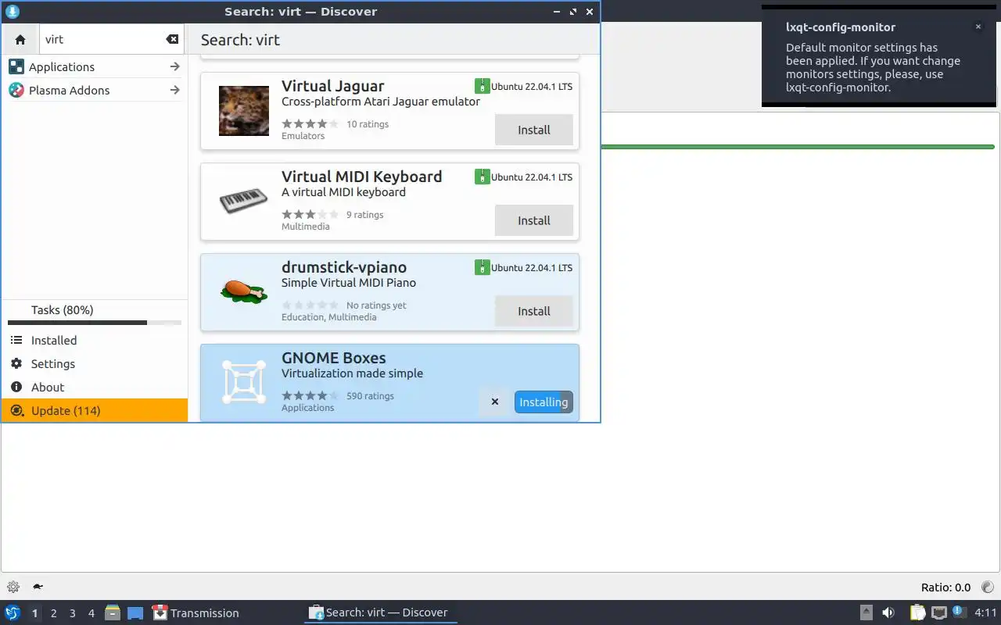Switch to virtual desktop 1
The height and width of the screenshot is (625, 1001).
coord(34,613)
